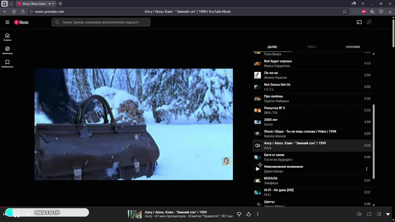The width and height of the screenshot is (395, 222).
Task: Click the video player frame
Action: coord(134,124)
